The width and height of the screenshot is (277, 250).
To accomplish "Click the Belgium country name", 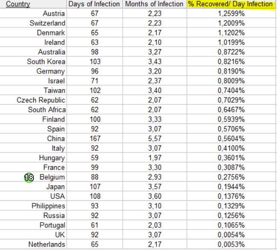I will coord(52,177).
